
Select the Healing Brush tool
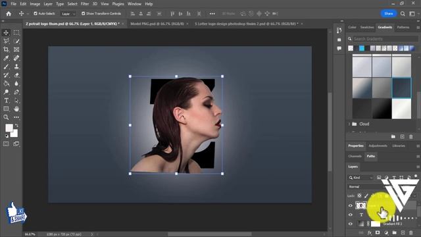16,58
